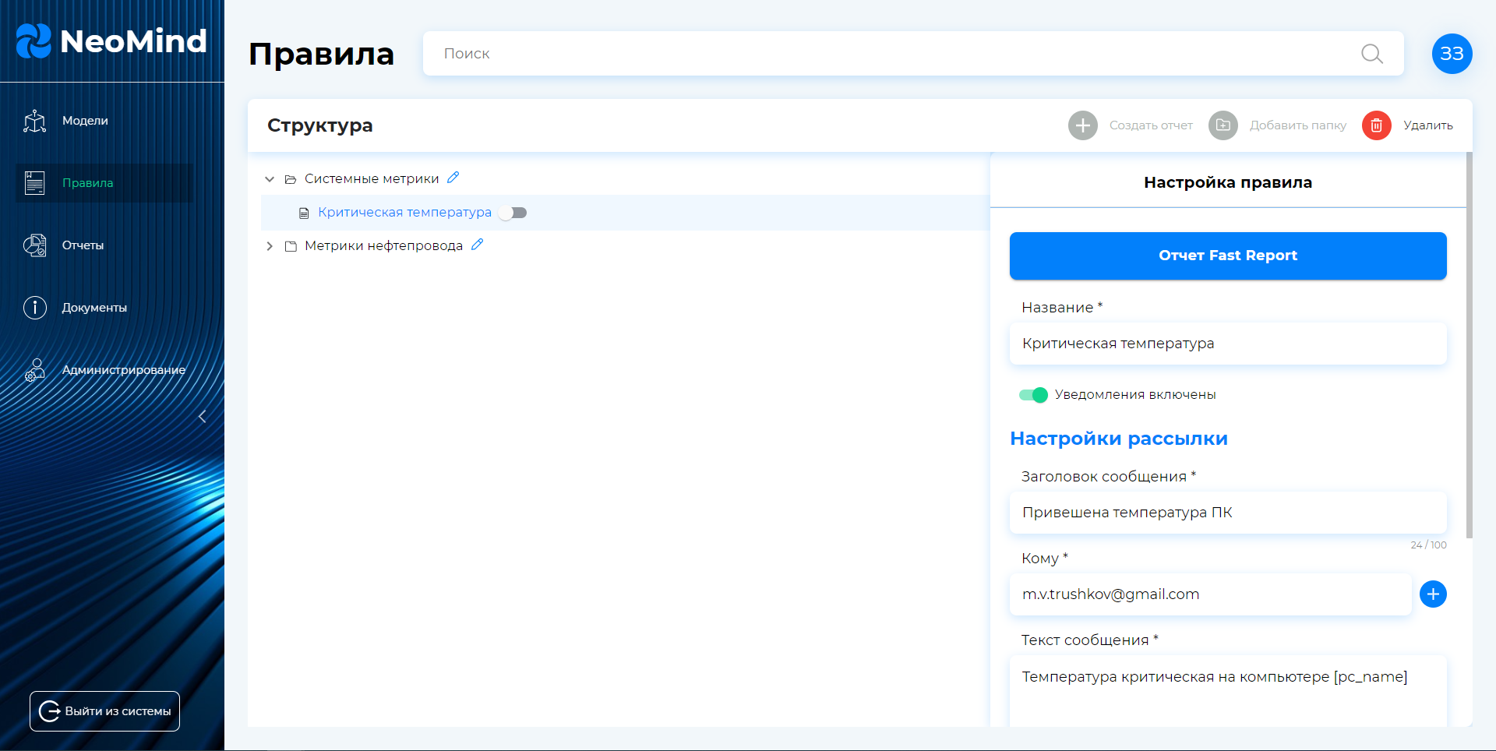Edit Метрики нефтепровода folder with pencil icon
The height and width of the screenshot is (751, 1496).
pyautogui.click(x=478, y=245)
